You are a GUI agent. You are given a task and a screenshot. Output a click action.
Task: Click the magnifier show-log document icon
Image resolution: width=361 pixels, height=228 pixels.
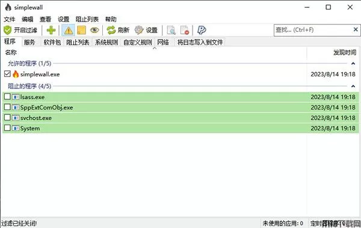(171, 30)
